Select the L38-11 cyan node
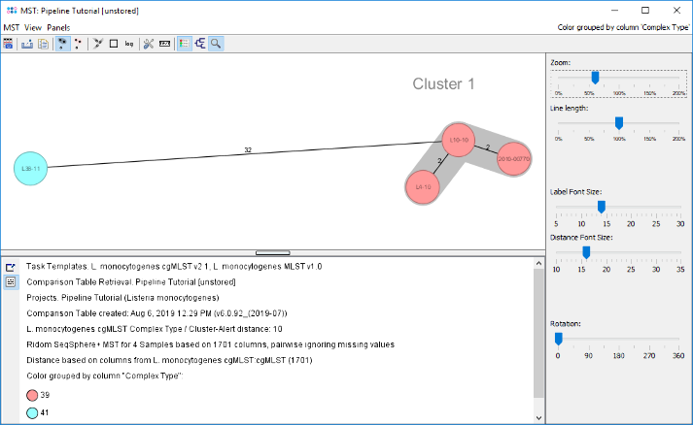 click(30, 168)
